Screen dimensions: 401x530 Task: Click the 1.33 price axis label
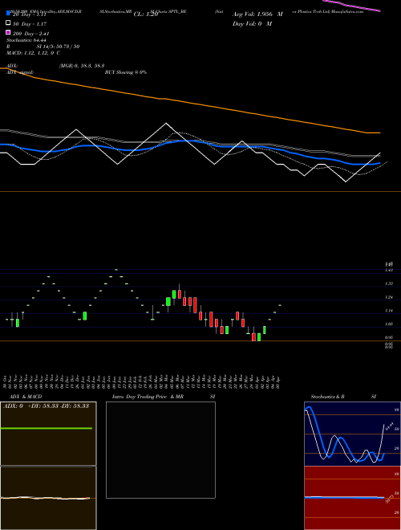(x=389, y=283)
